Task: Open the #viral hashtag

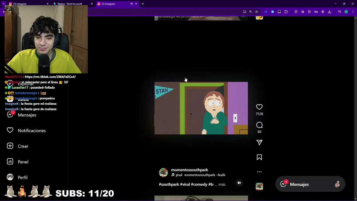Action: click(185, 185)
